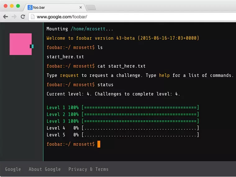The width and height of the screenshot is (236, 177).
Task: Click the orange terminal cursor at the prompt
Action: coord(99,144)
